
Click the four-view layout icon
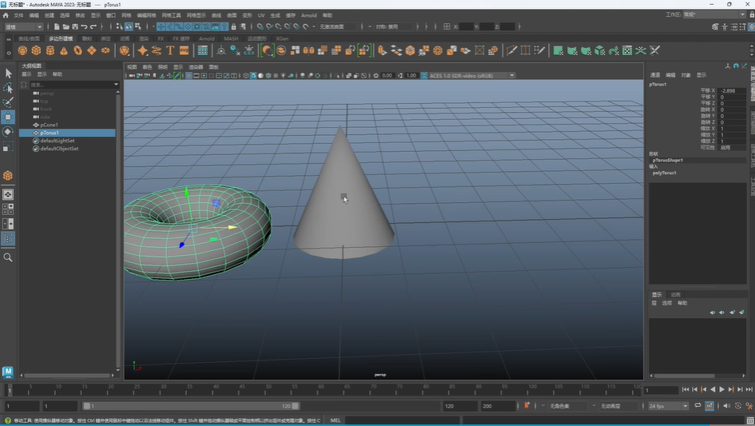8,209
